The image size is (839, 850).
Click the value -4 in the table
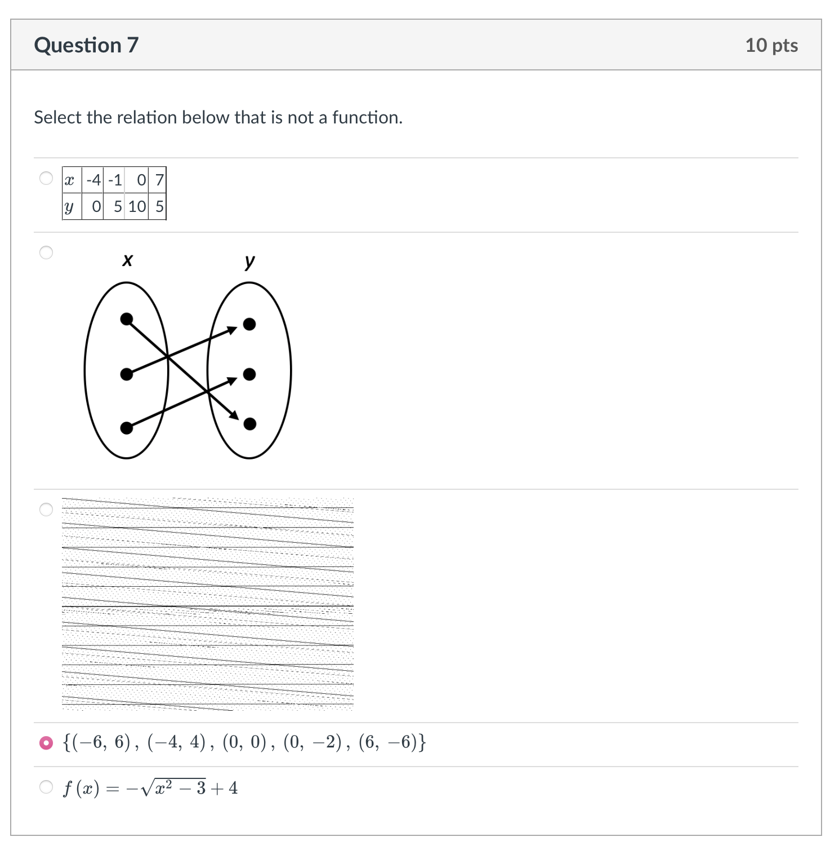[92, 181]
